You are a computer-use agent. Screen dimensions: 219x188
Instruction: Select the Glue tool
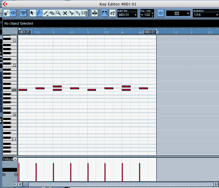78,13
